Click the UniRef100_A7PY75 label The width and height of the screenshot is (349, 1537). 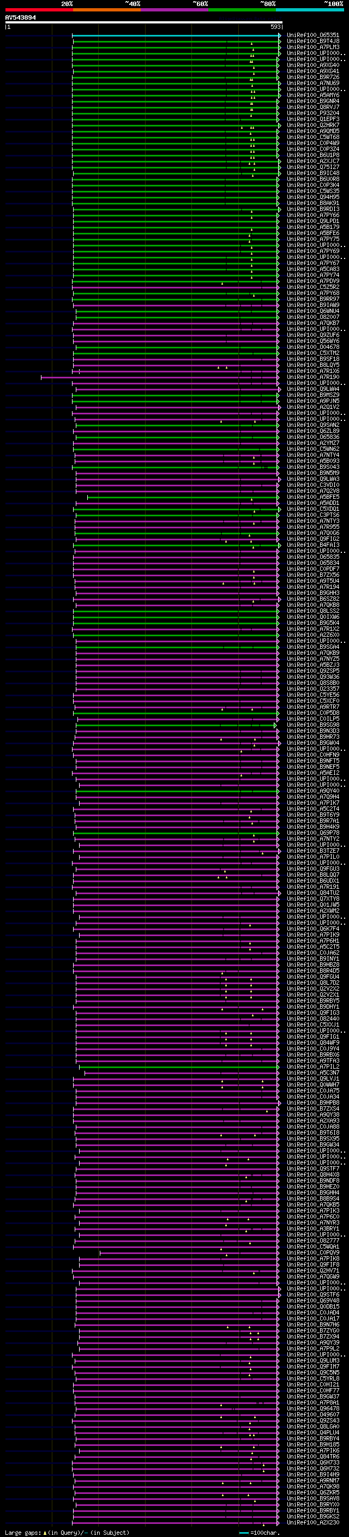pos(312,239)
